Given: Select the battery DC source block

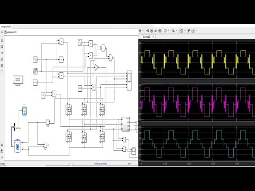Looking at the screenshot, I should point(18,146).
